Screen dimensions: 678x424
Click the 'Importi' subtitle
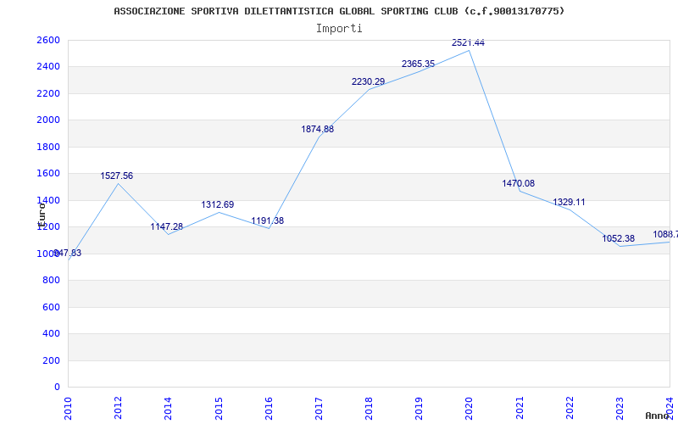coord(339,29)
